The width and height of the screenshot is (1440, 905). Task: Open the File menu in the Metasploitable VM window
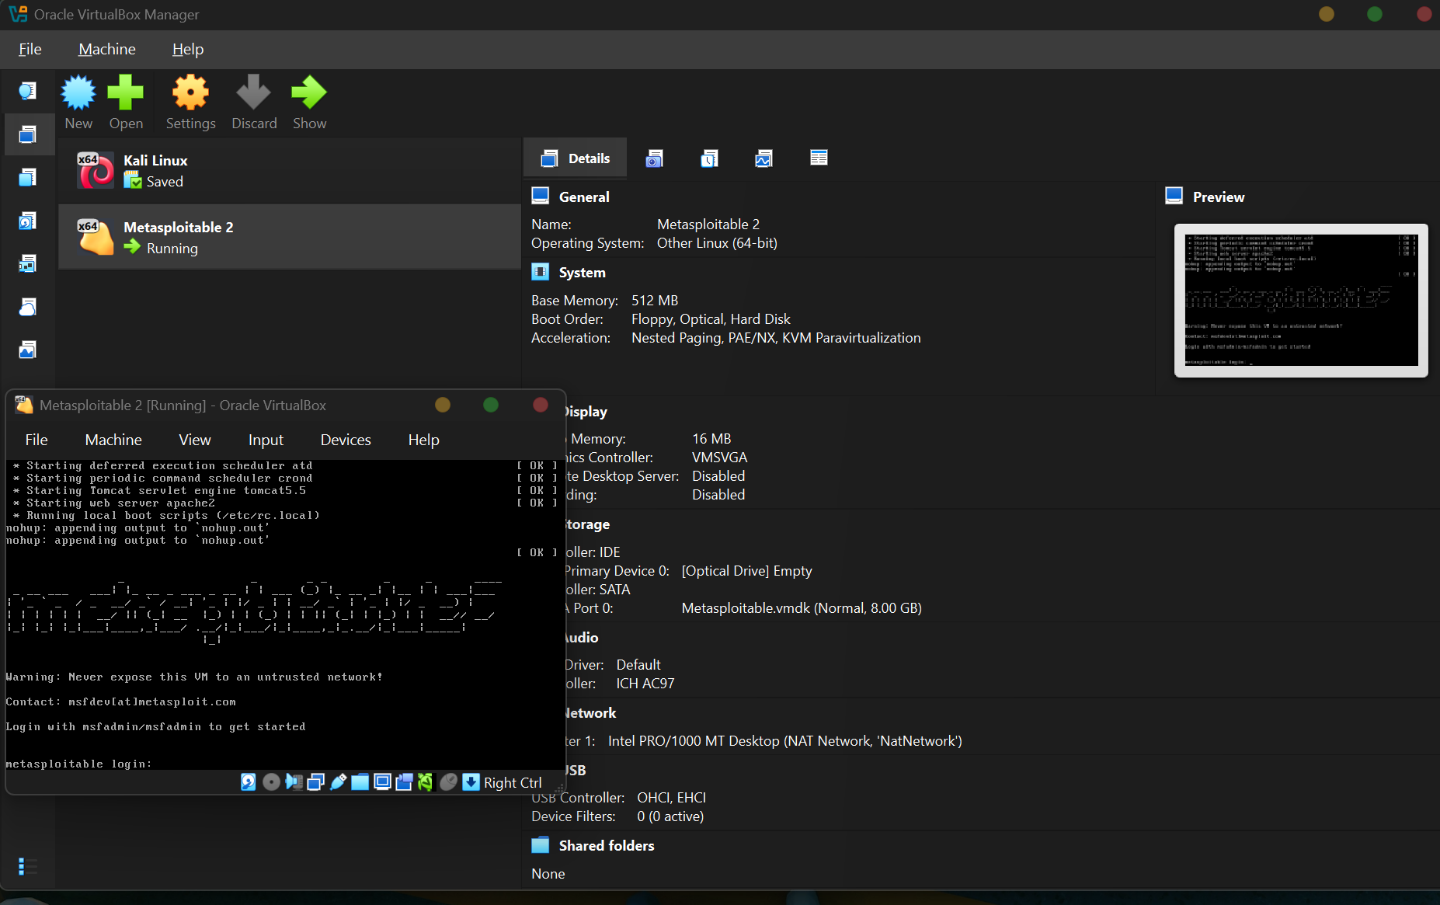point(37,440)
